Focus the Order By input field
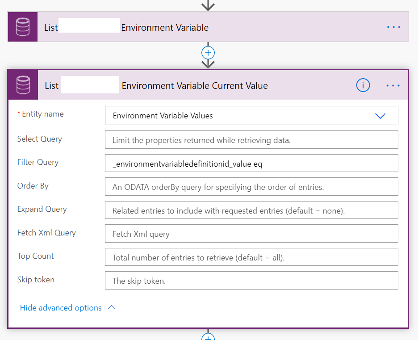Image resolution: width=418 pixels, height=340 pixels. click(x=251, y=187)
